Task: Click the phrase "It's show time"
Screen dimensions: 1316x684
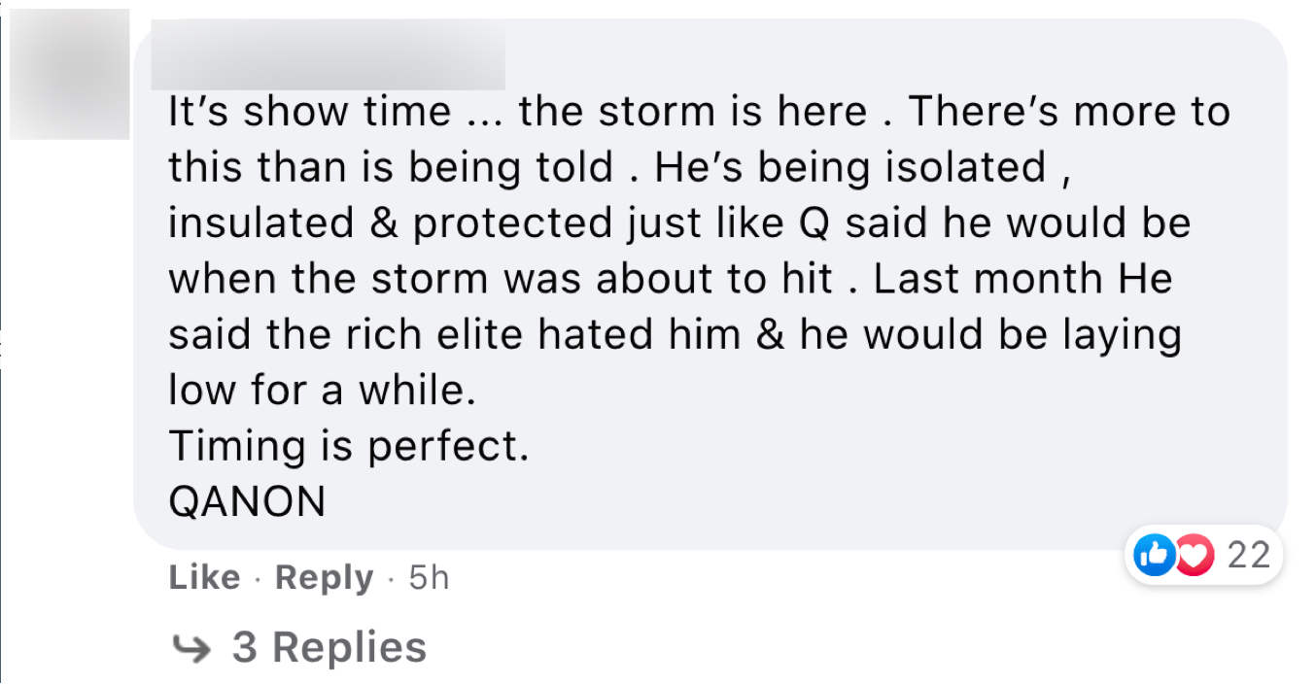Action: coord(309,113)
